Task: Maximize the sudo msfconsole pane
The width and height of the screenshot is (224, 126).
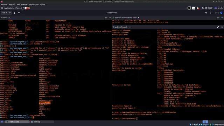Action: click(218, 27)
